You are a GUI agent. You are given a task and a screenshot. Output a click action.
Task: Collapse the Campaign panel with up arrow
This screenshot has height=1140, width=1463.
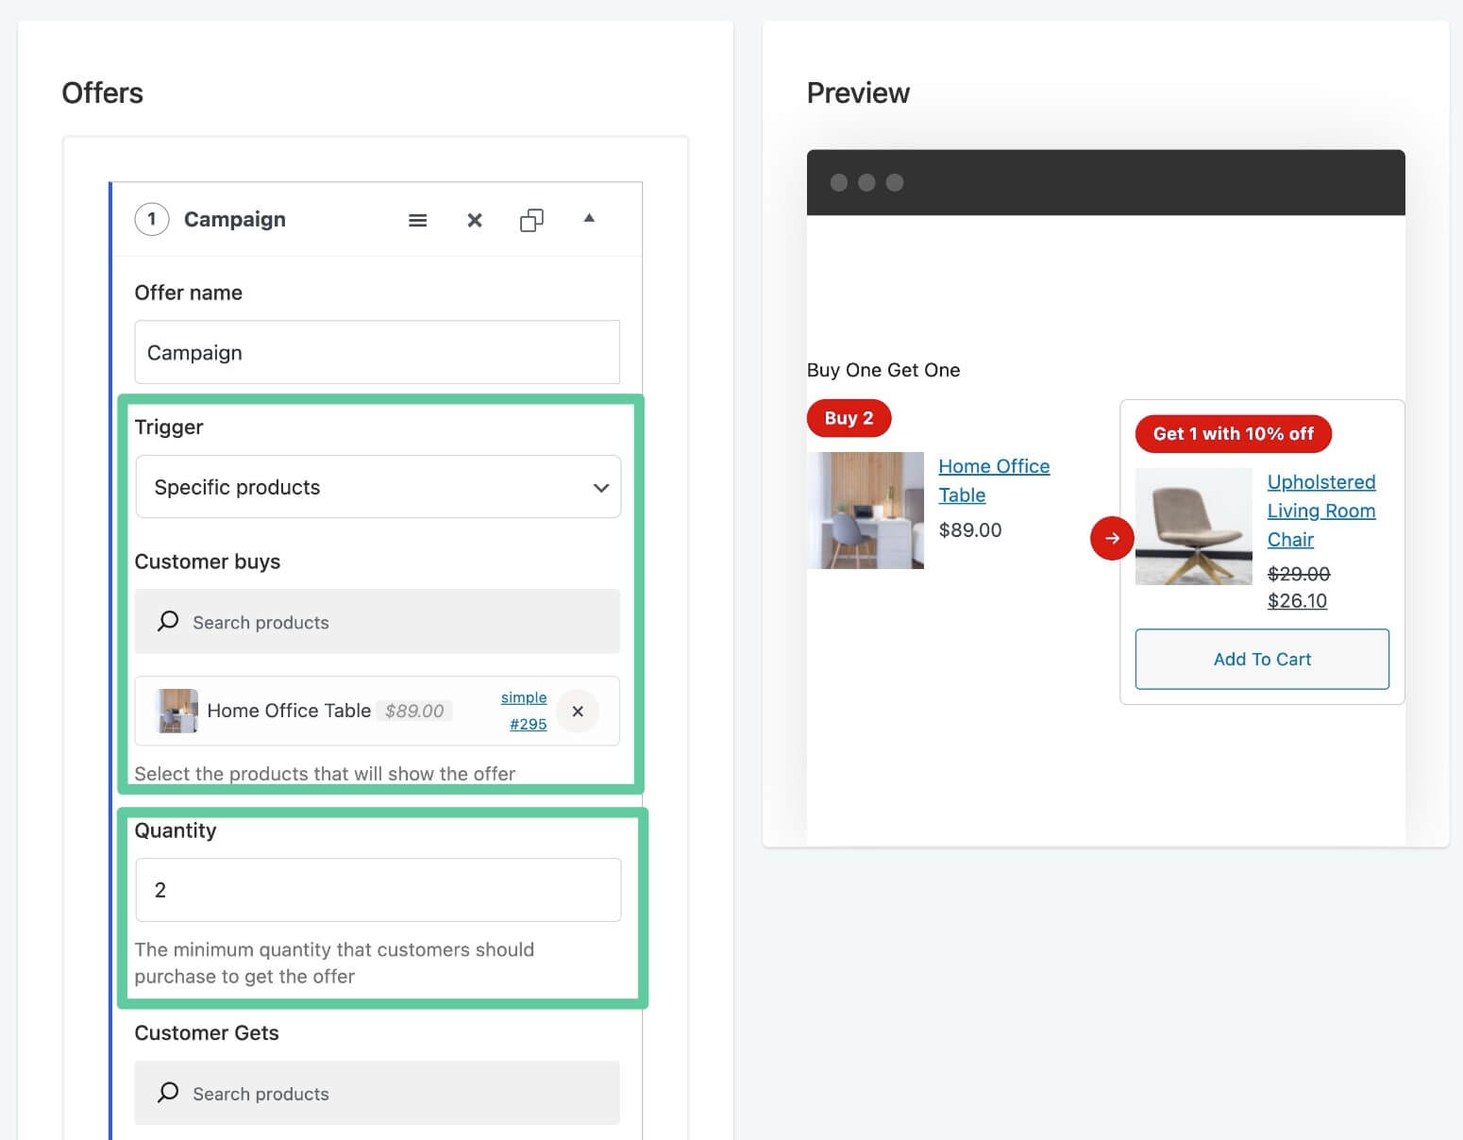[x=589, y=218]
